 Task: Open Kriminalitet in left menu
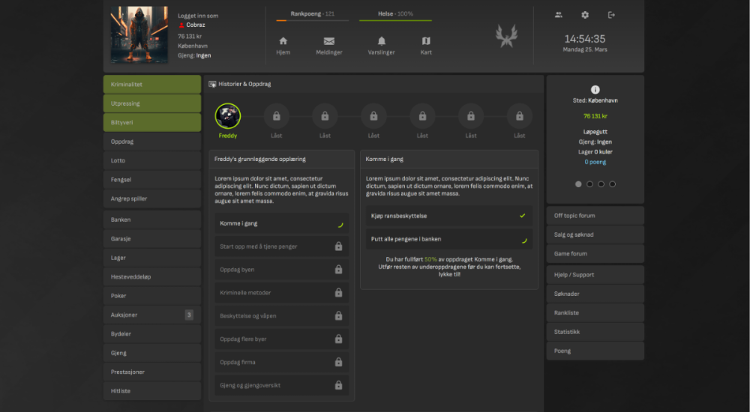[x=151, y=85]
